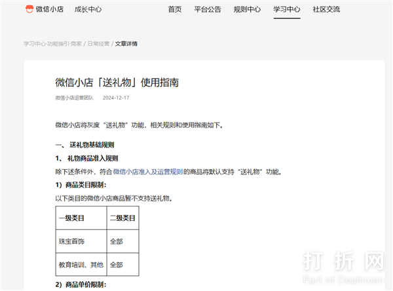Click the author name 微信小店运营团队
Viewport: 393px width, 291px height.
(74, 98)
